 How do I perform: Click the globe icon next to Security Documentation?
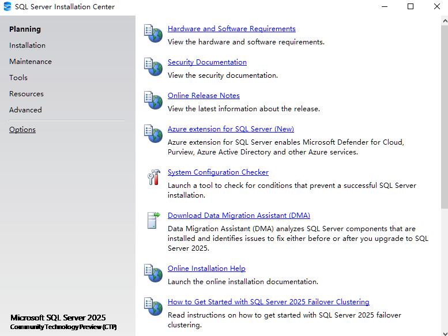[x=153, y=67]
